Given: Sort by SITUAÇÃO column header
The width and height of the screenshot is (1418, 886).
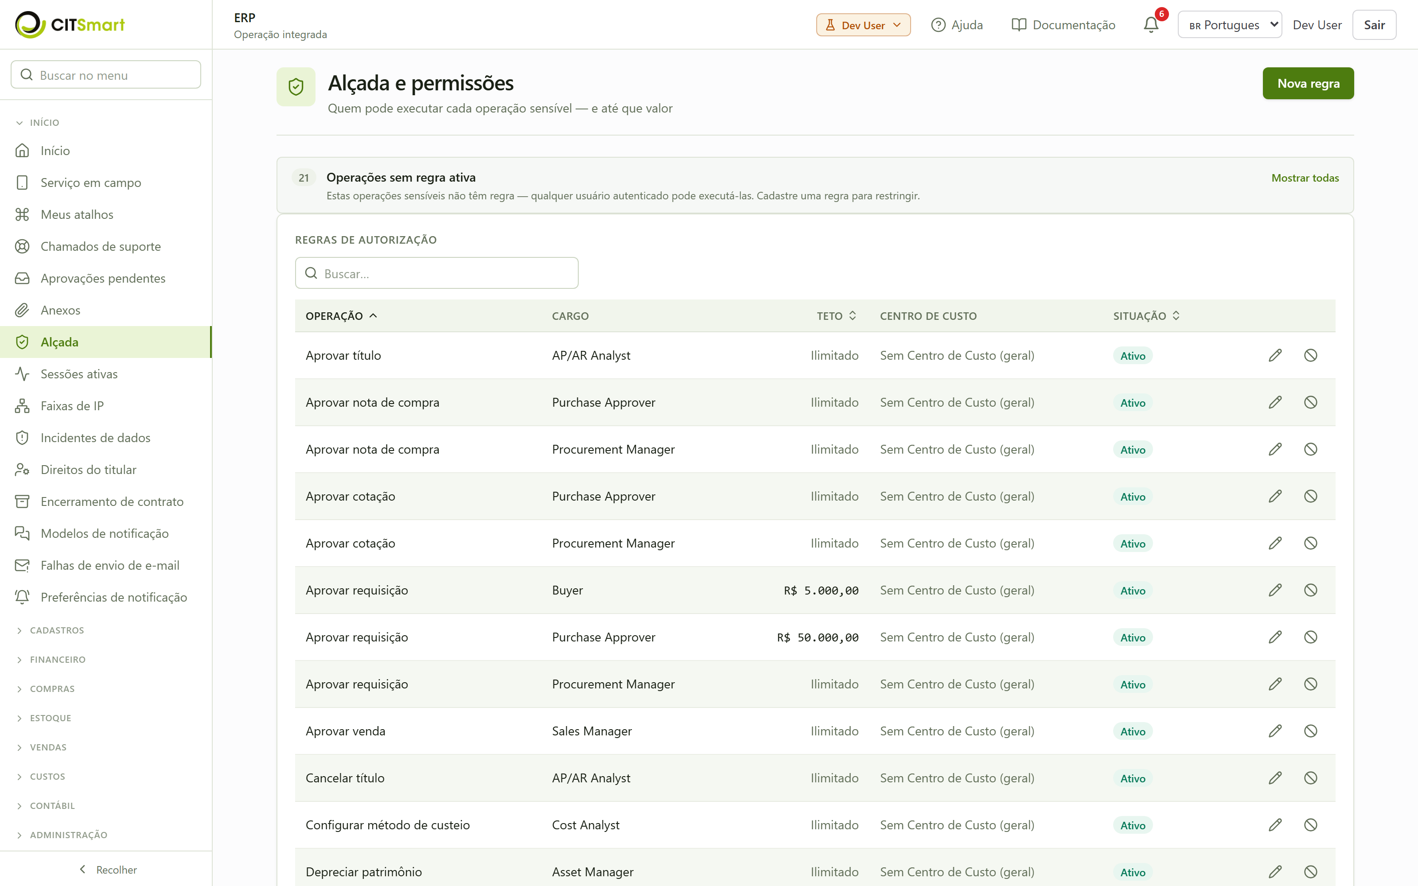Looking at the screenshot, I should [1146, 316].
